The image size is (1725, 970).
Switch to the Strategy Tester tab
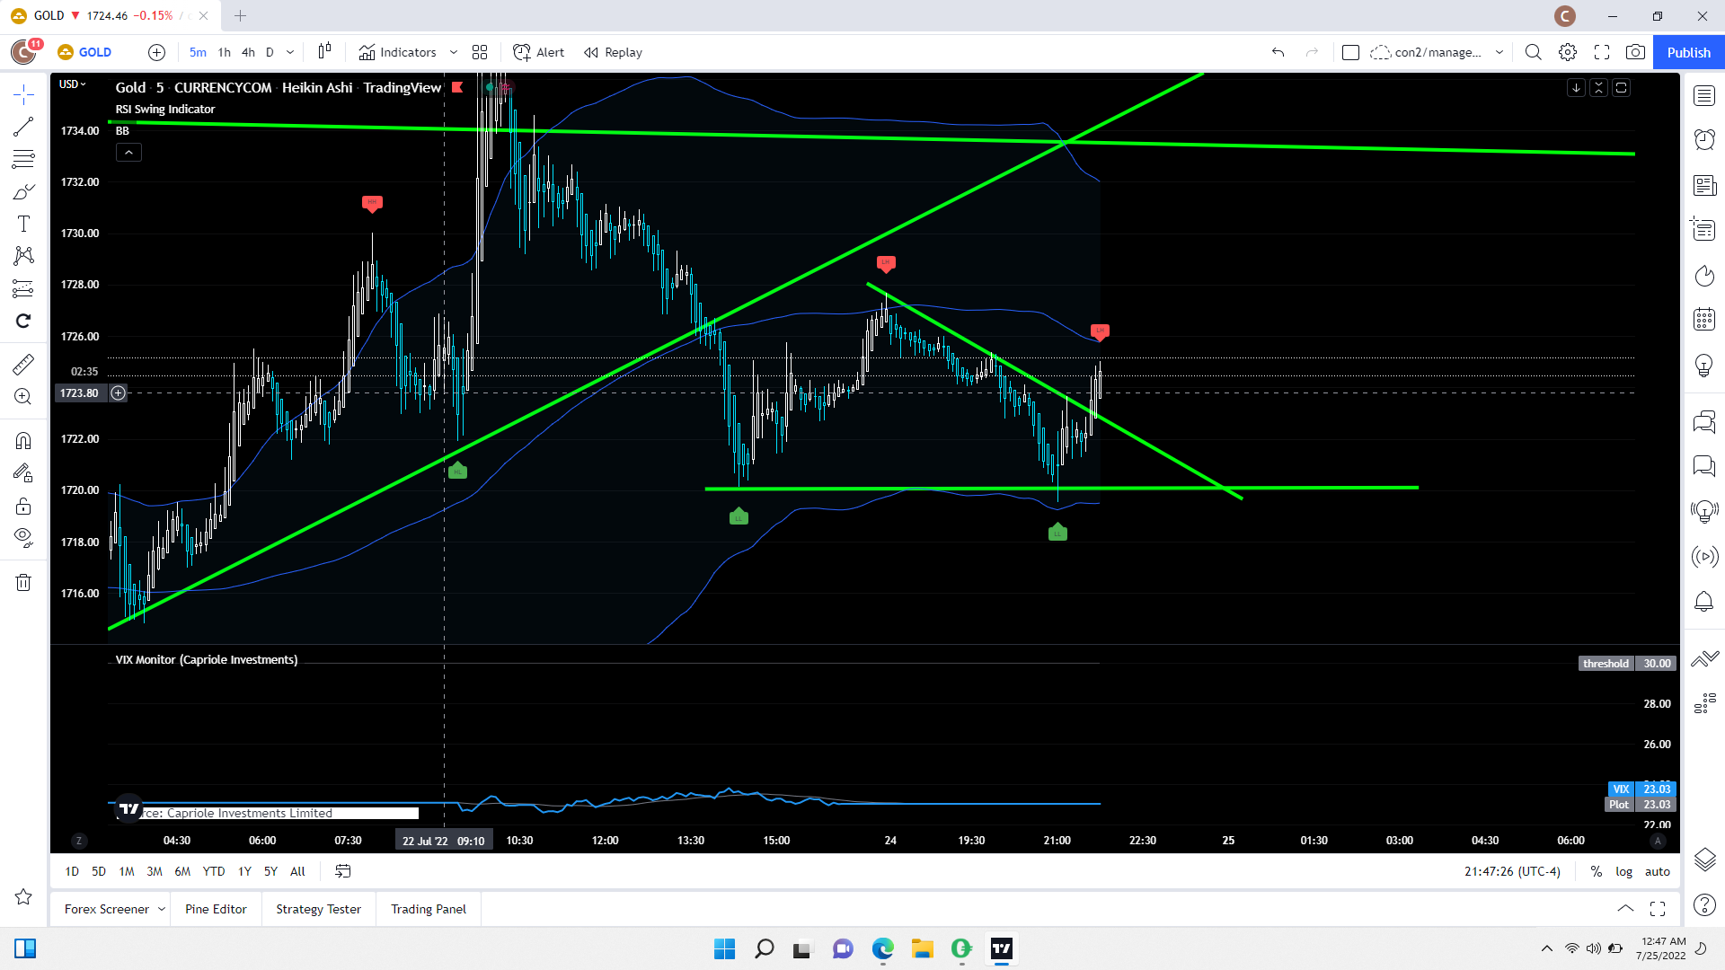318,909
